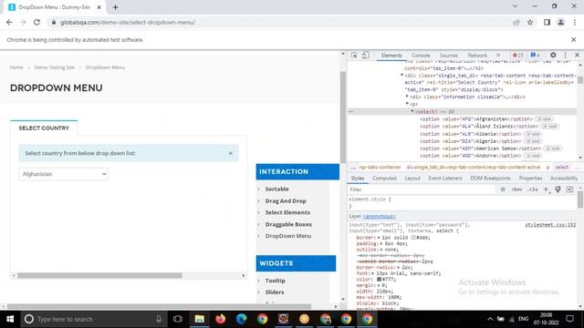Screen dimensions: 584x328
Task: Toggle rendering emulations paintbrush icon
Action: click(x=558, y=190)
